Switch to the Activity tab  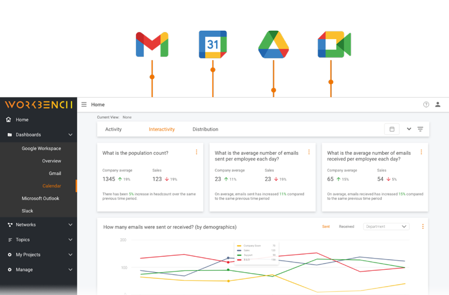click(113, 130)
